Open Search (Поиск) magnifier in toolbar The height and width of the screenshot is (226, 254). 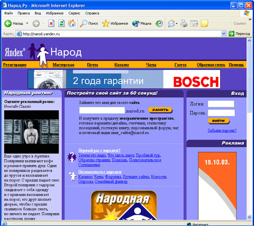[x=89, y=23]
